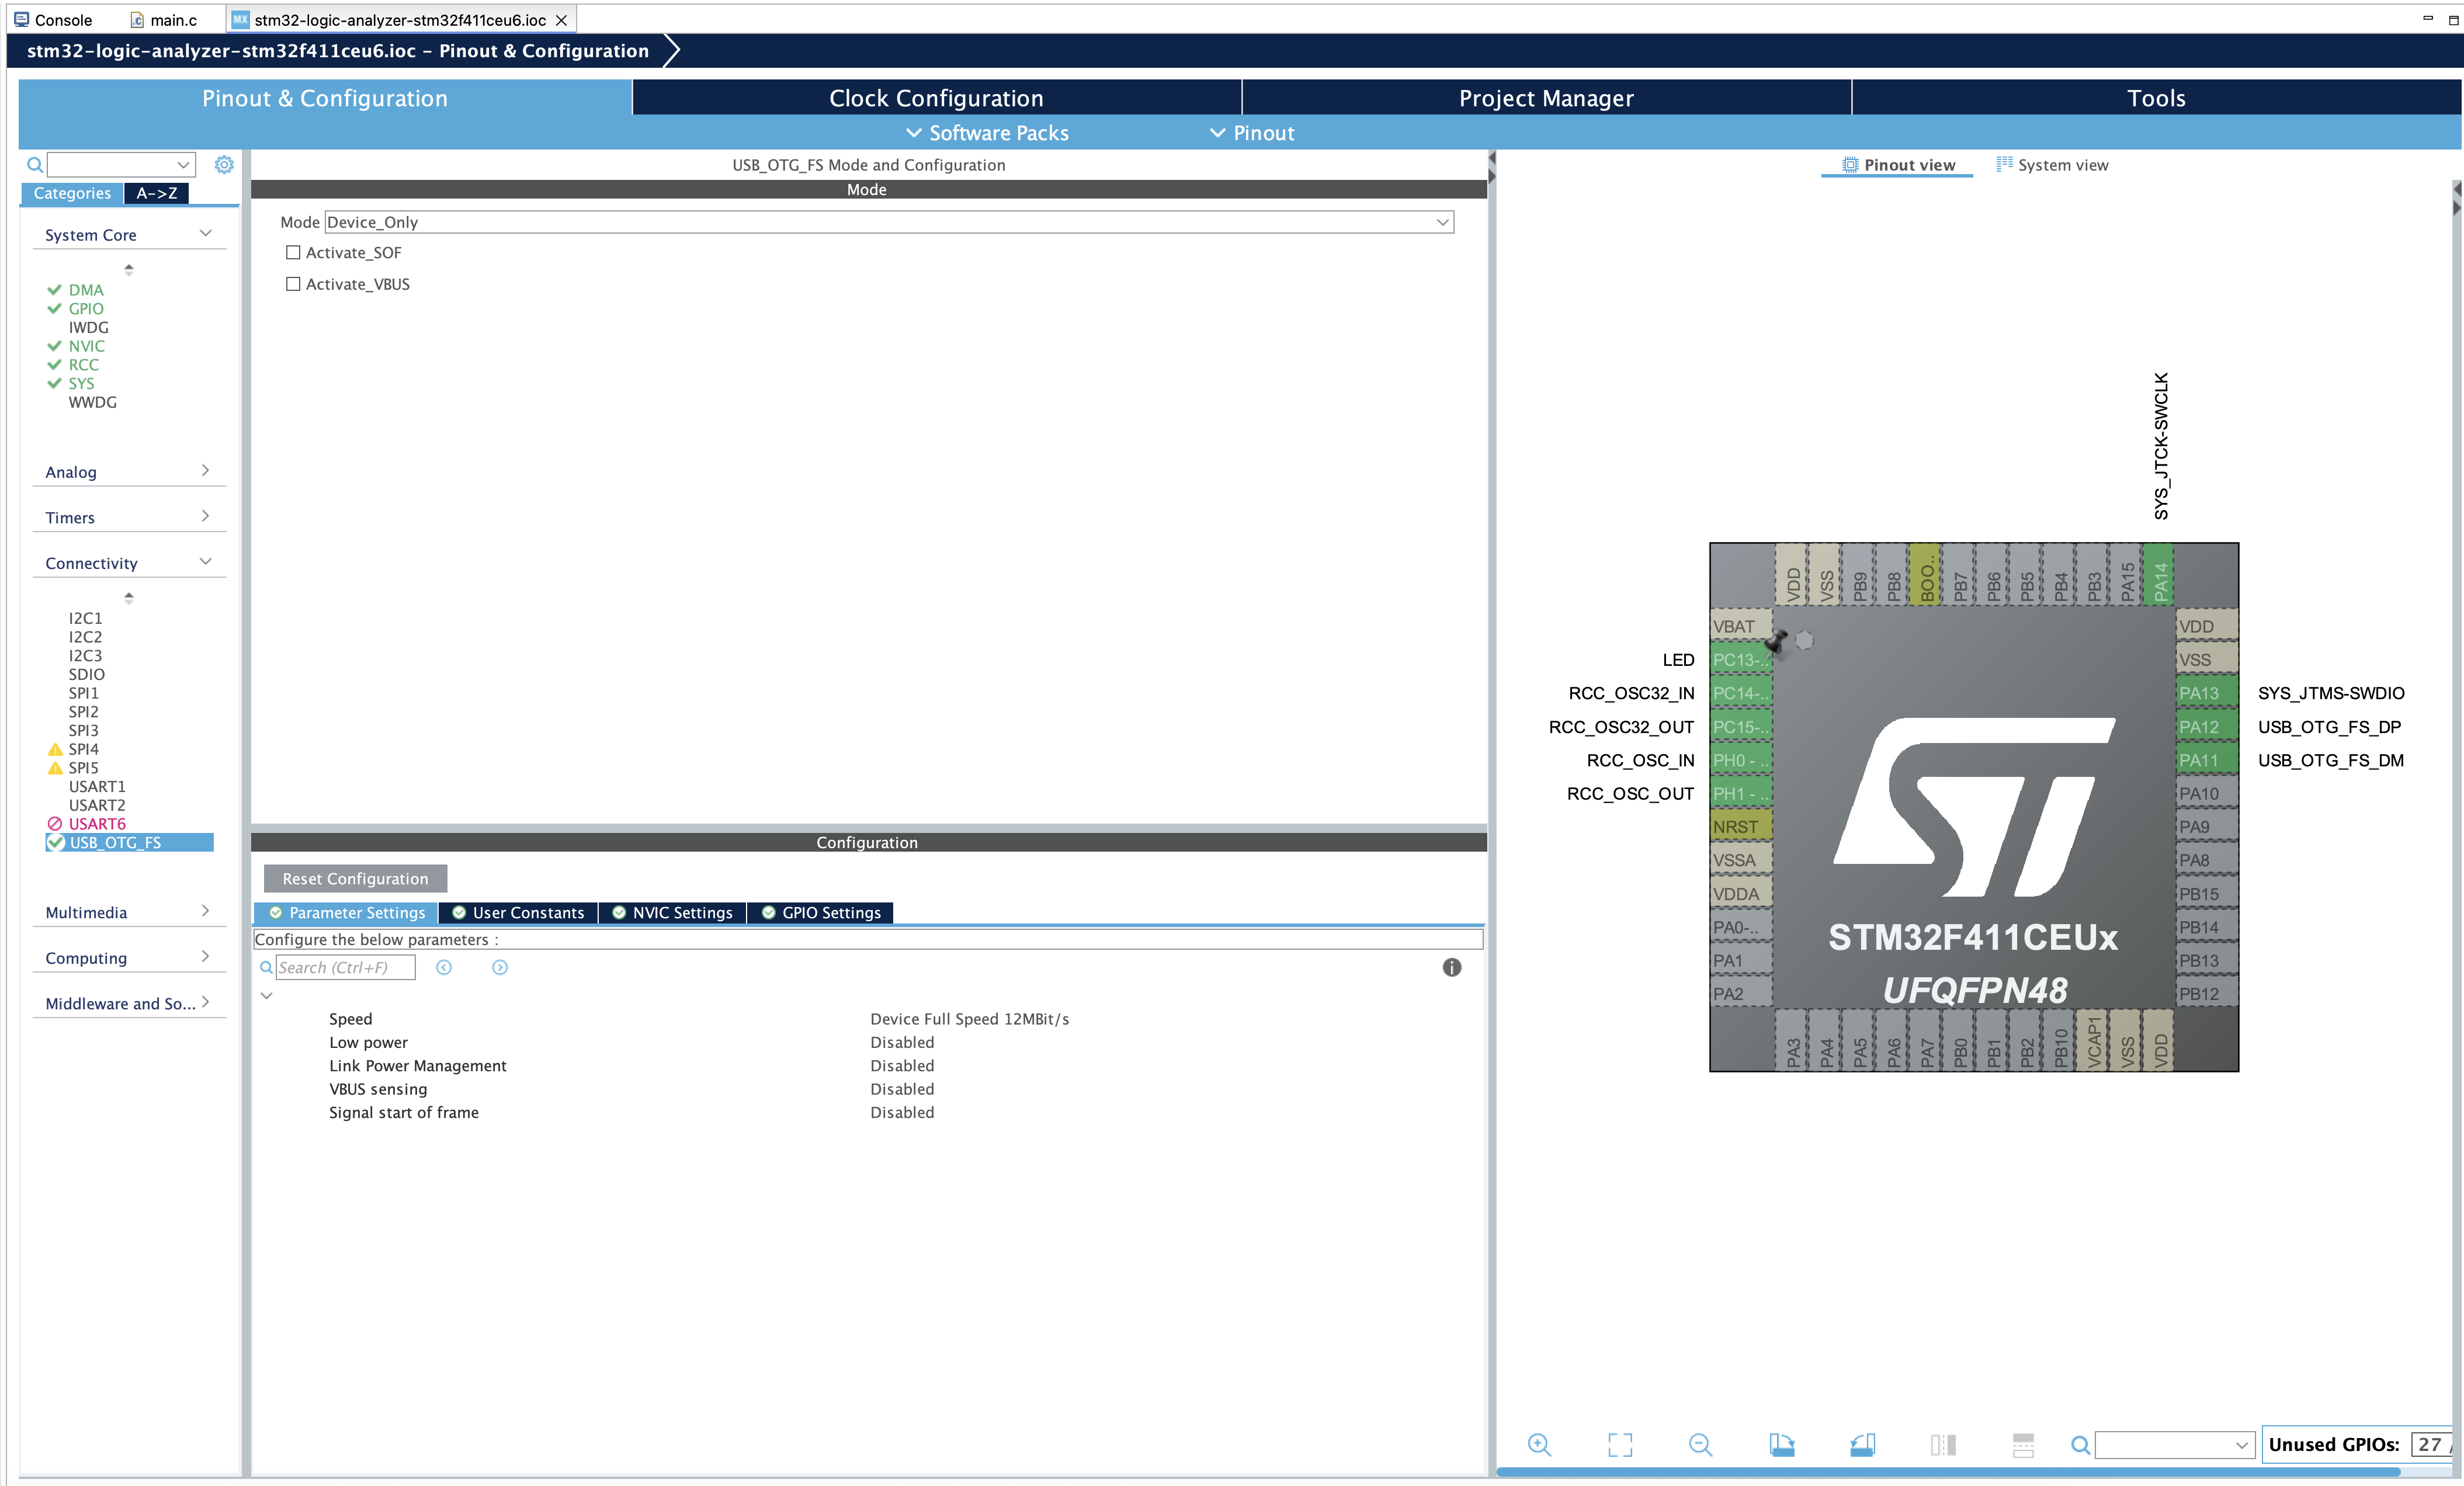Click the vertical flip view icon
Screen dimensions: 2464x1486
pyautogui.click(x=1943, y=1444)
